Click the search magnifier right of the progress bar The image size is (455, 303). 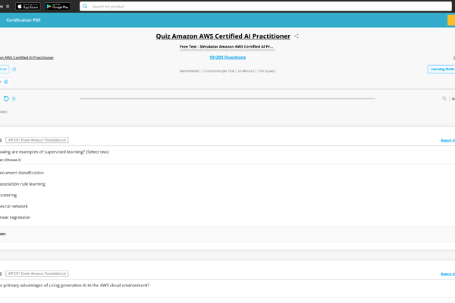pyautogui.click(x=444, y=98)
